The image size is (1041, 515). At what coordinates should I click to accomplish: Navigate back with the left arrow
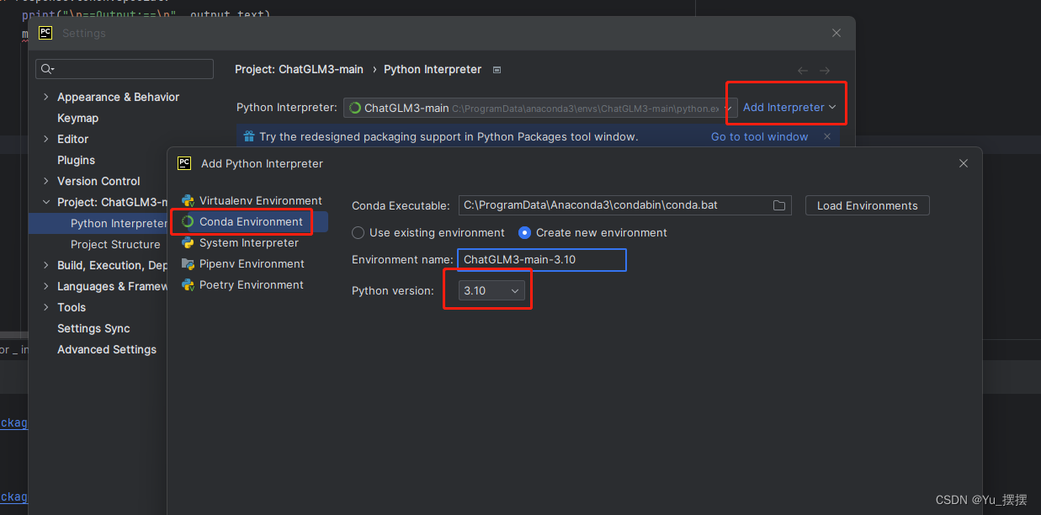(x=803, y=71)
